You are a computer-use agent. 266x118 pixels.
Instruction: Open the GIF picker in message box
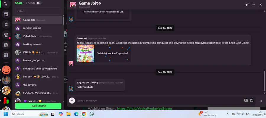pyautogui.click(x=246, y=100)
